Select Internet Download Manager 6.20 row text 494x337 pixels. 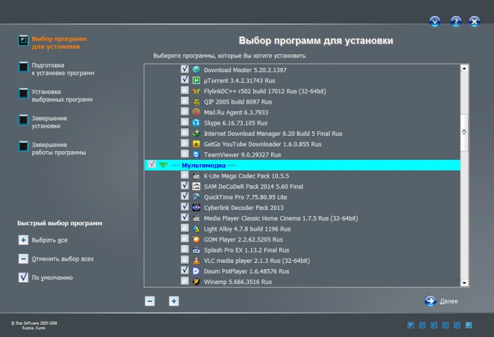pos(273,133)
